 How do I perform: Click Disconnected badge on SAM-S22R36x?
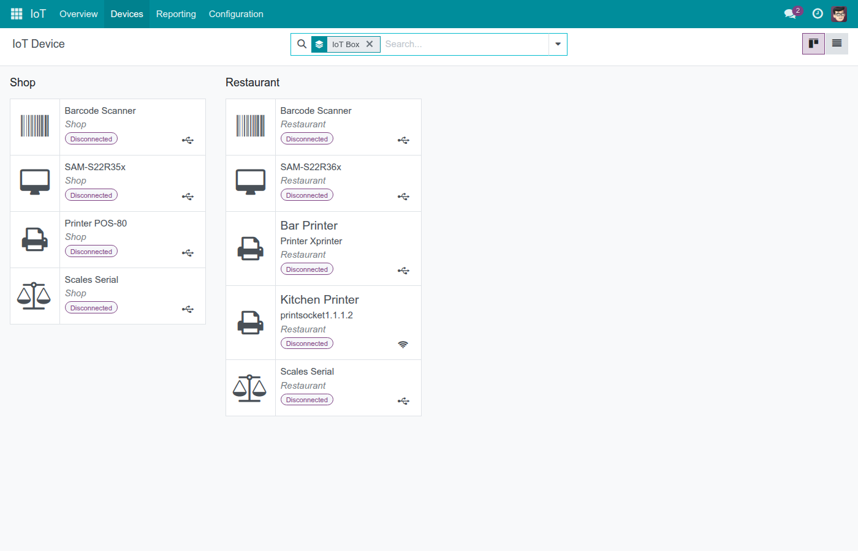307,195
